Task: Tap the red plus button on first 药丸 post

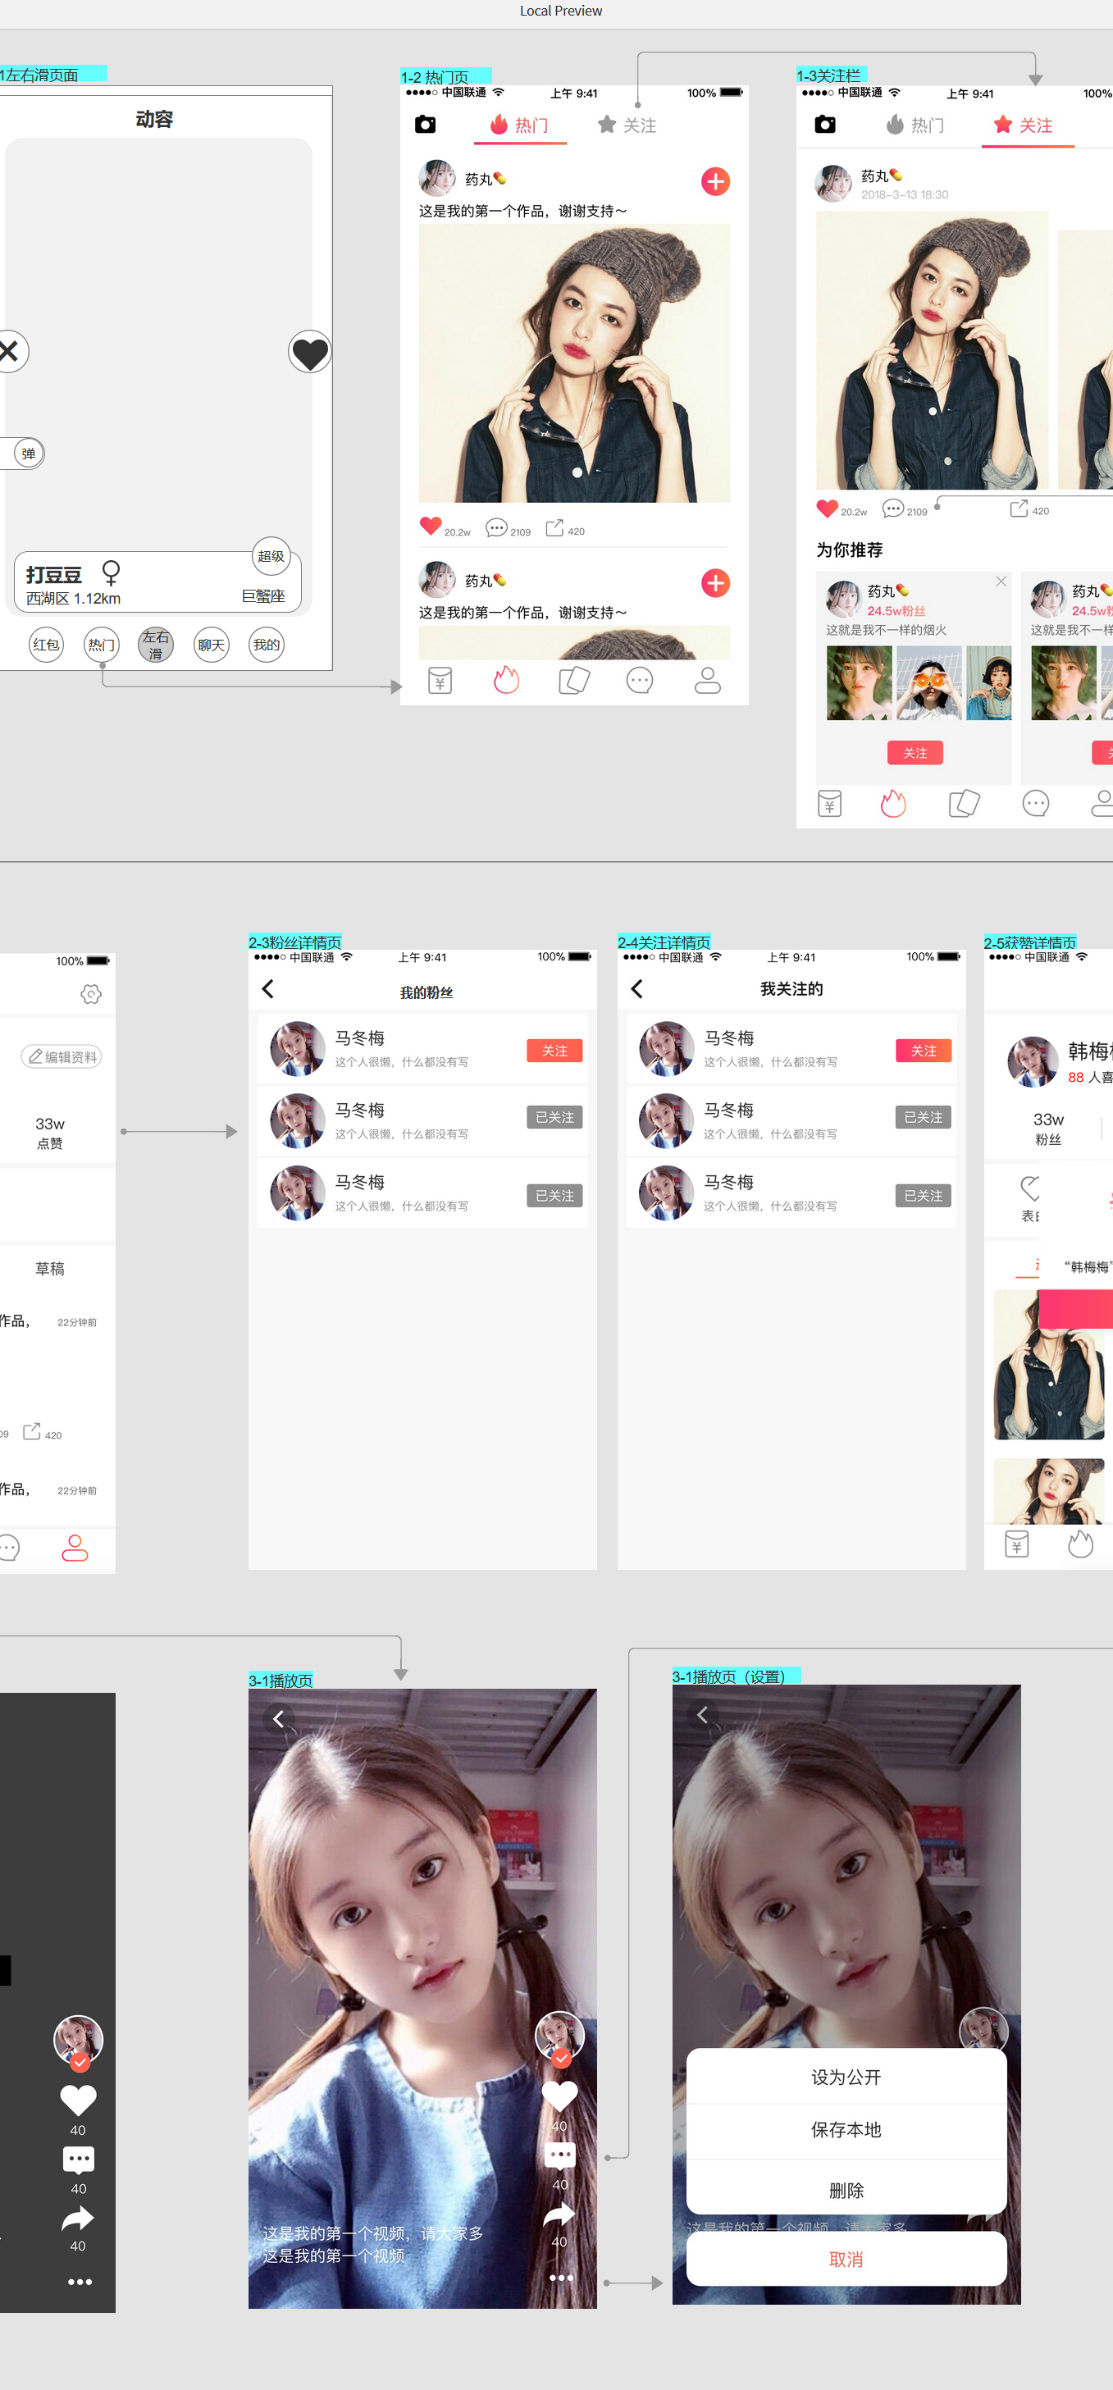Action: [x=715, y=181]
